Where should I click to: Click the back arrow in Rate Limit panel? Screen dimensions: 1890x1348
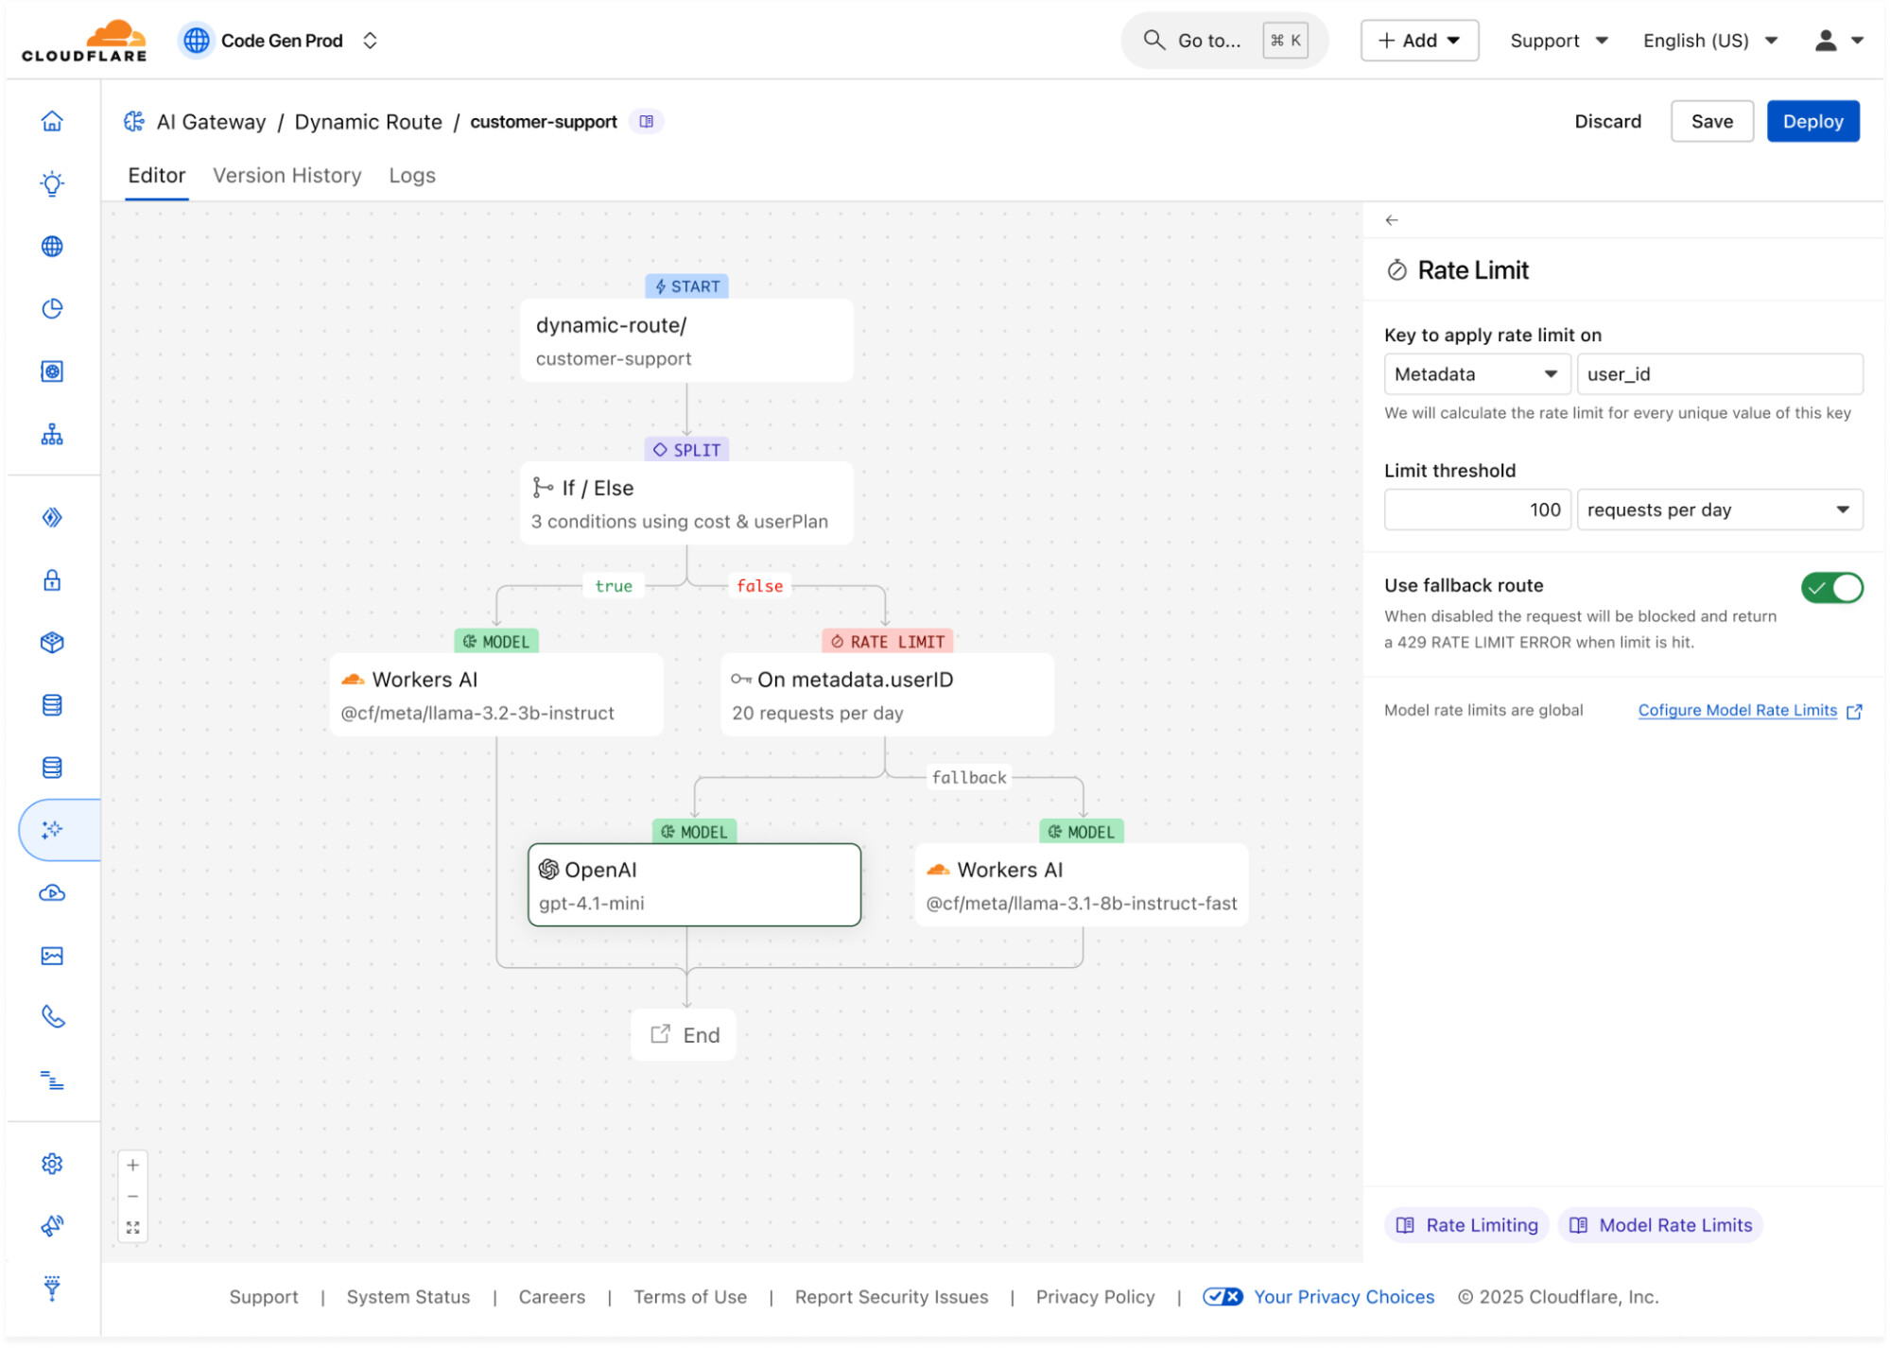(1392, 220)
